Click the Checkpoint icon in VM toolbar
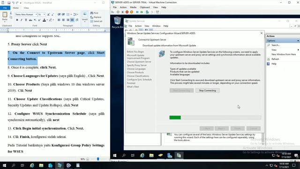Screen dimensions: 300x169 pyautogui.click(x=147, y=12)
